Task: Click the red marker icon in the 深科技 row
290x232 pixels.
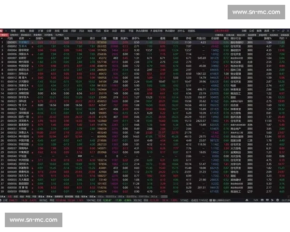Action: (x=32, y=101)
